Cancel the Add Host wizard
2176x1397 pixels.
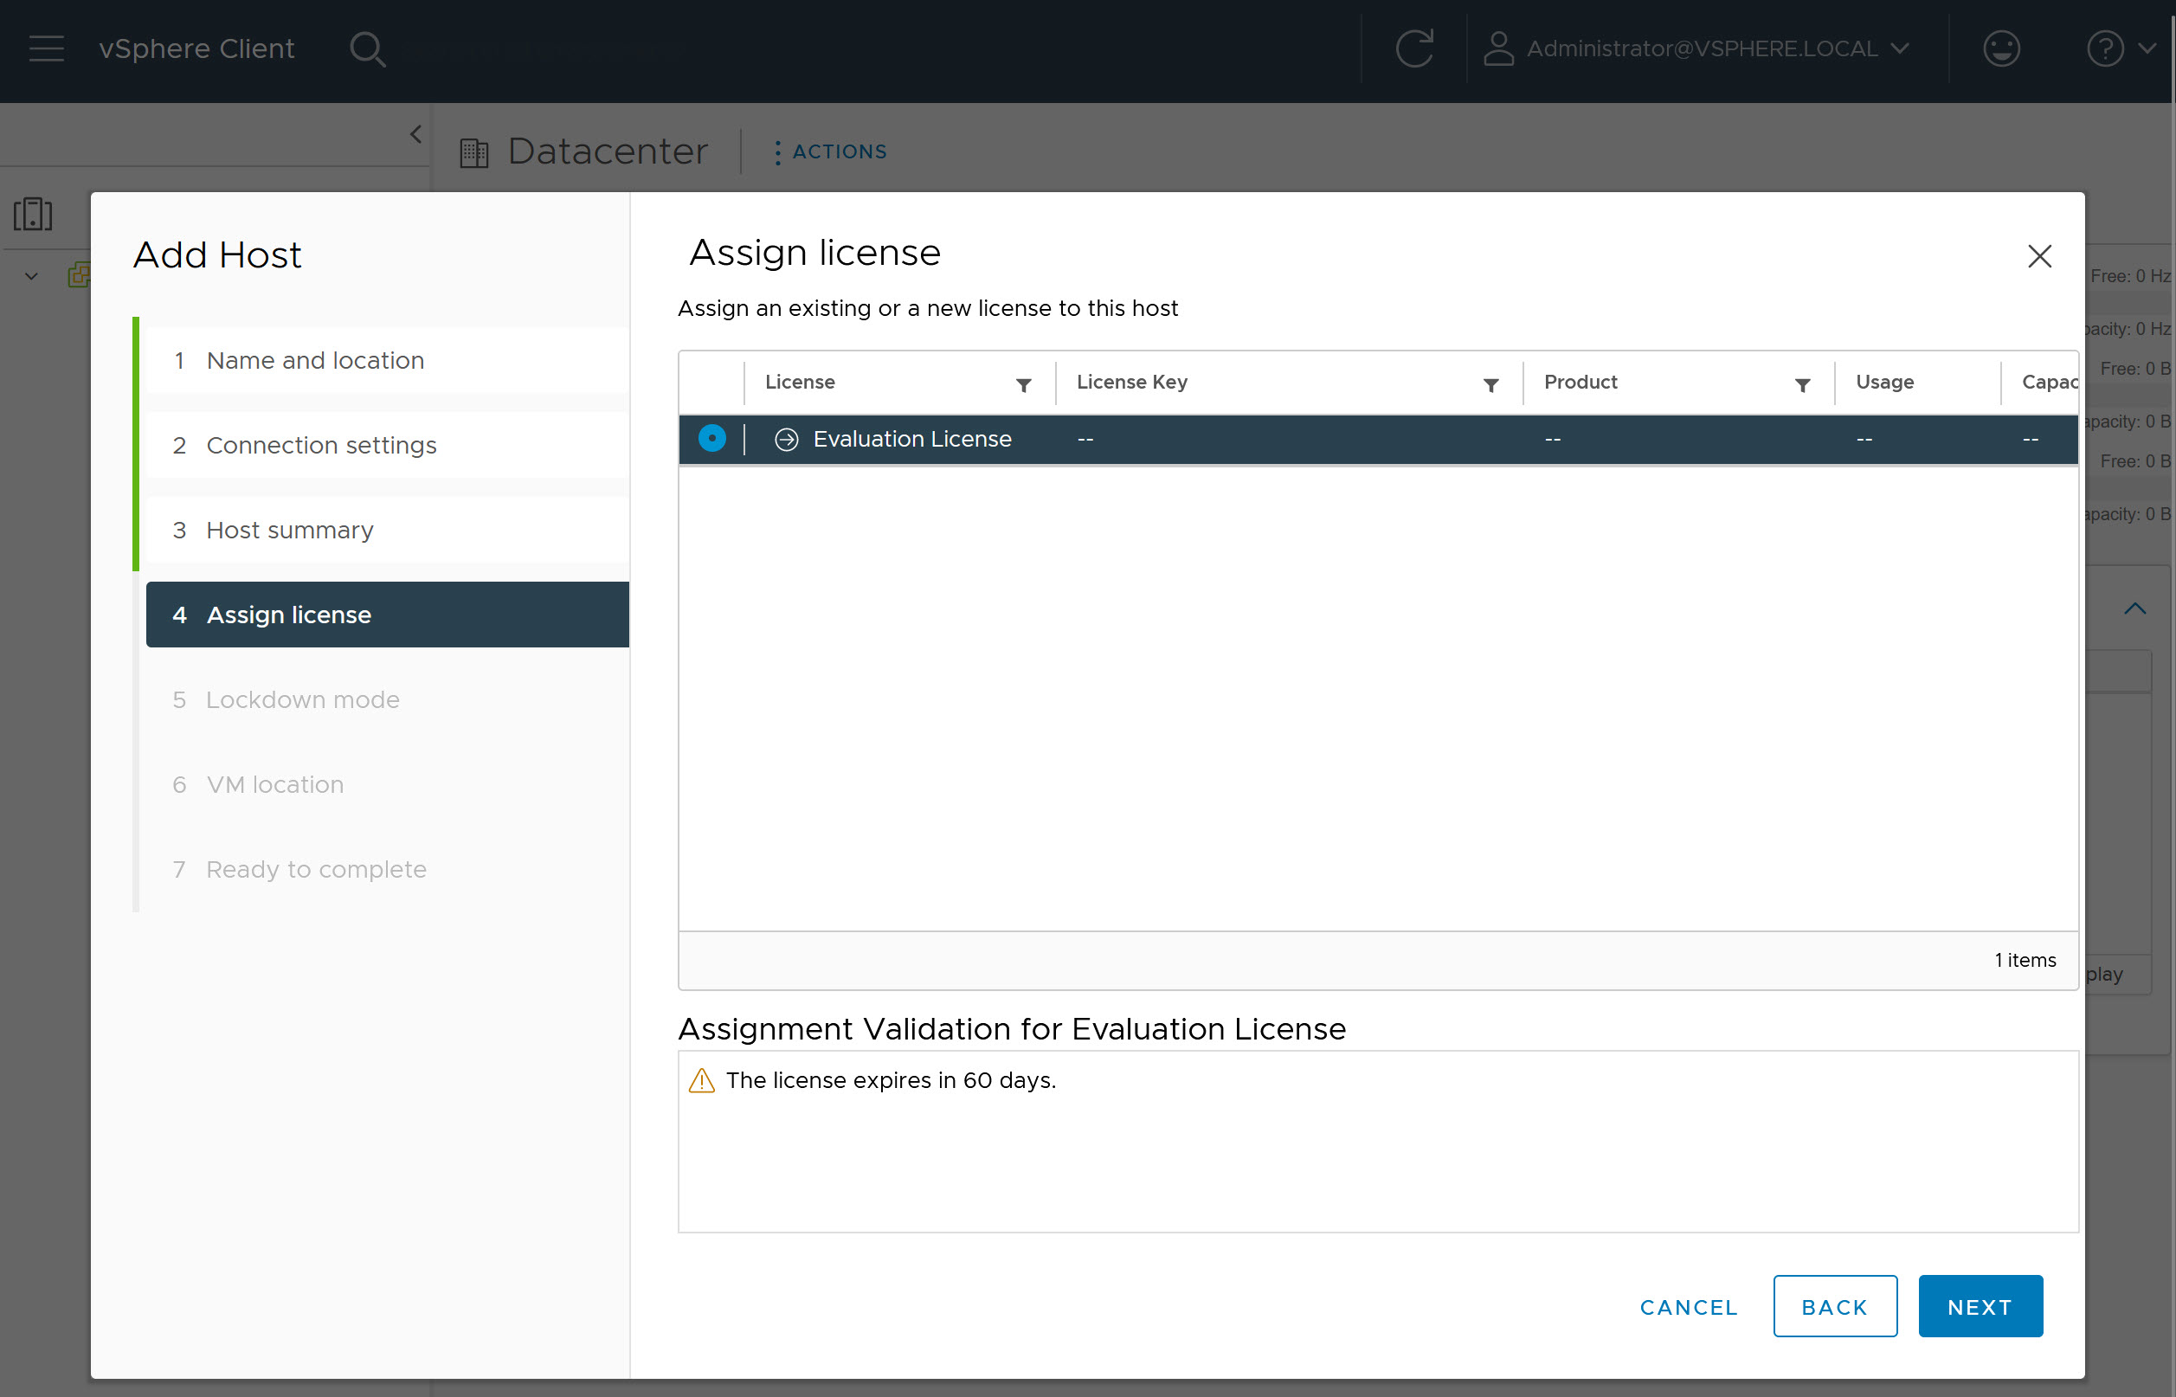1688,1306
